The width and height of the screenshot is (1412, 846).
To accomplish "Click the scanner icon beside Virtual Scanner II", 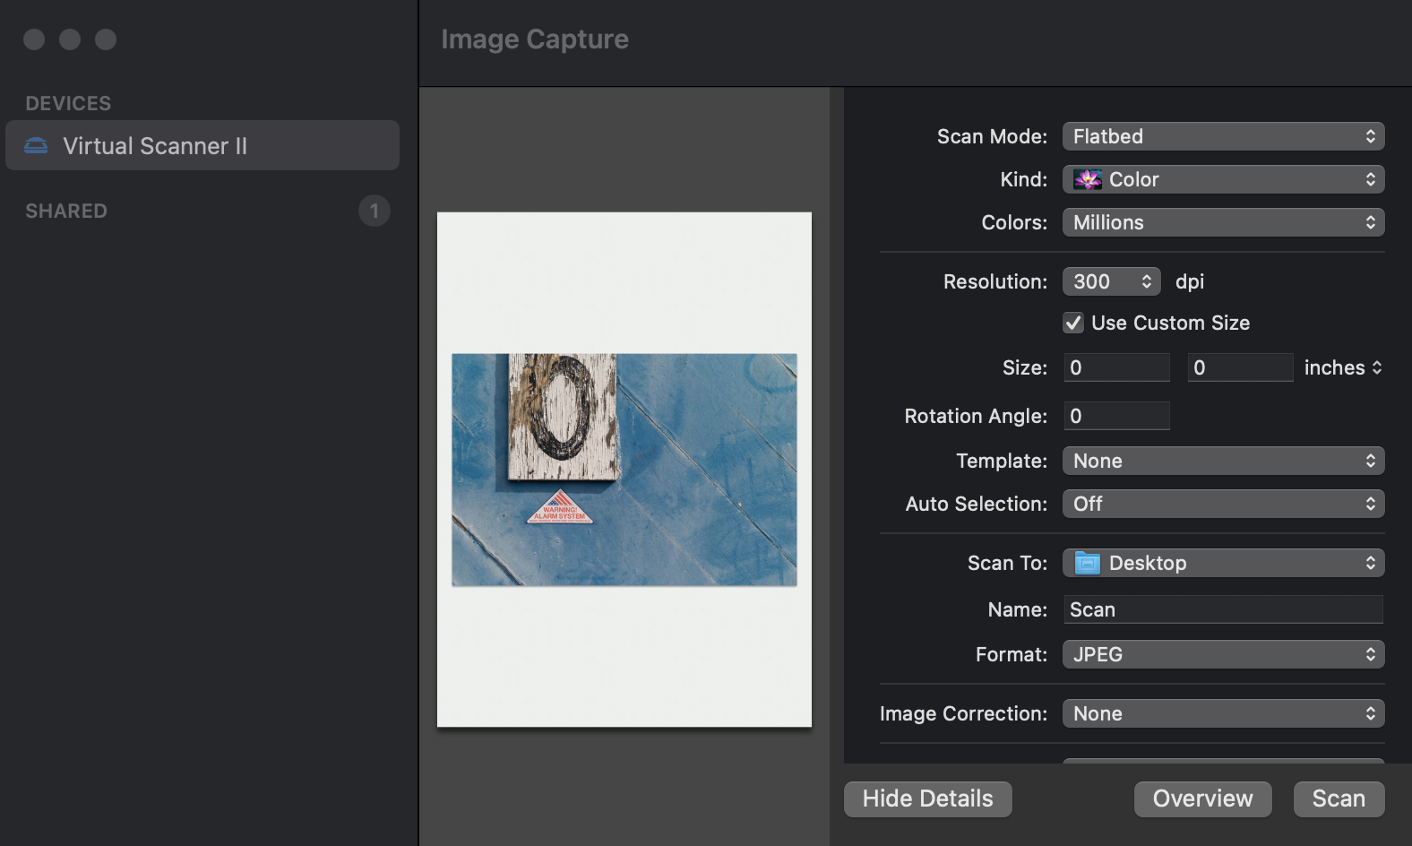I will [36, 146].
